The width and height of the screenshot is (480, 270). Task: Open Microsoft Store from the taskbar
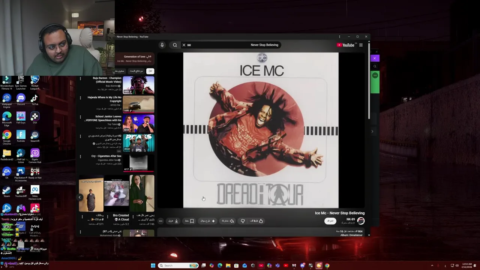(236, 265)
